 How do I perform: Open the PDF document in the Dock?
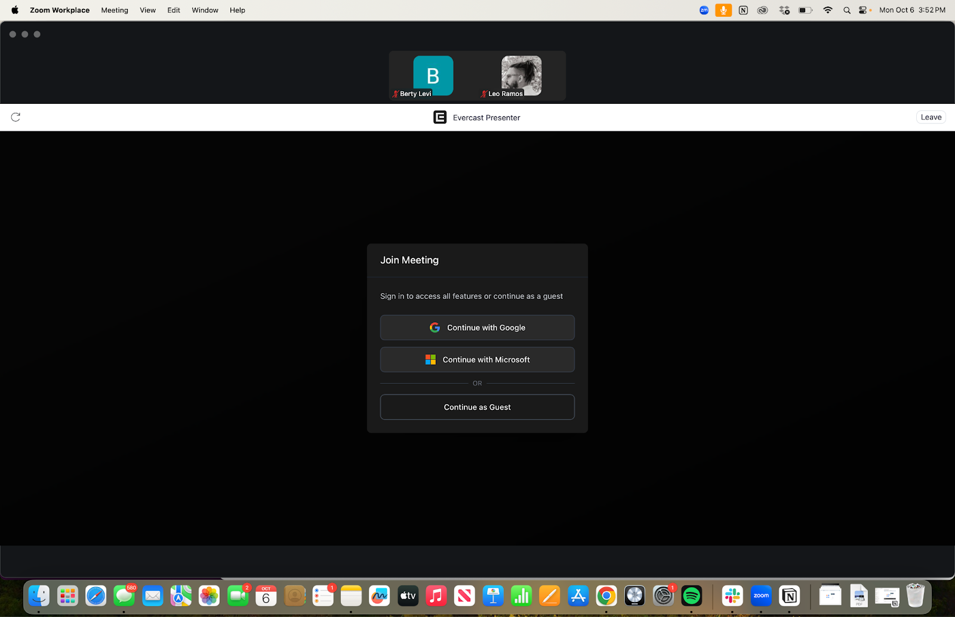click(859, 596)
